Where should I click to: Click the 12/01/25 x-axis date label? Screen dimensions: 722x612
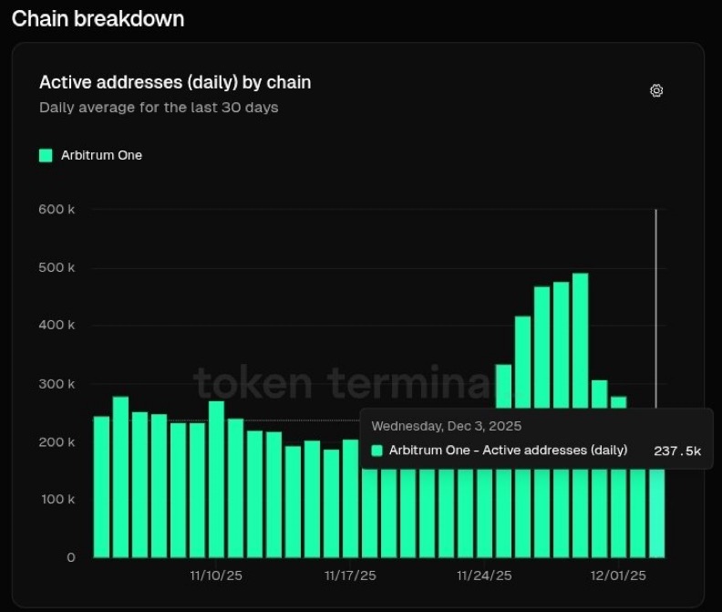(x=618, y=576)
